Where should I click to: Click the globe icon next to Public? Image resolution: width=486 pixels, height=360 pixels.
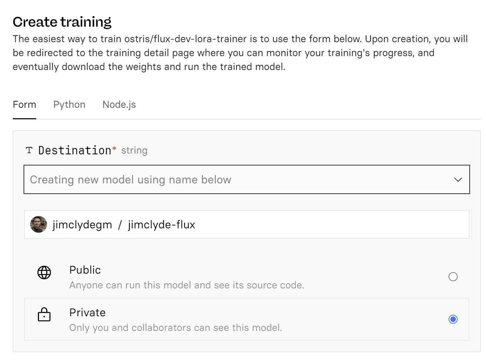tap(44, 272)
